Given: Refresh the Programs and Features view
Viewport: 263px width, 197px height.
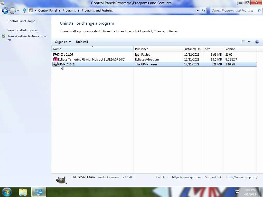Looking at the screenshot, I should pyautogui.click(x=203, y=11).
